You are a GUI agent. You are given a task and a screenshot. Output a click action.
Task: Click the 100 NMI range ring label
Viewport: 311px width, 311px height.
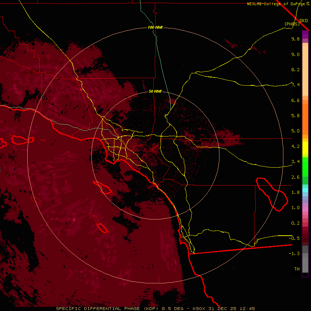(x=155, y=27)
